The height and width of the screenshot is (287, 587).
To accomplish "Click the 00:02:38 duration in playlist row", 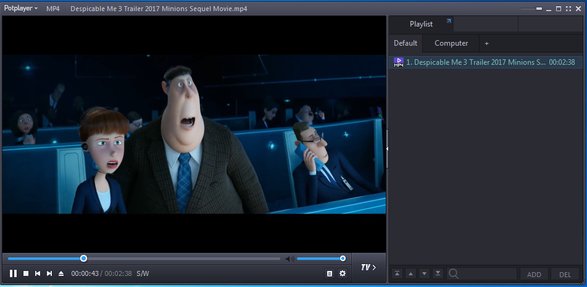I will 562,62.
